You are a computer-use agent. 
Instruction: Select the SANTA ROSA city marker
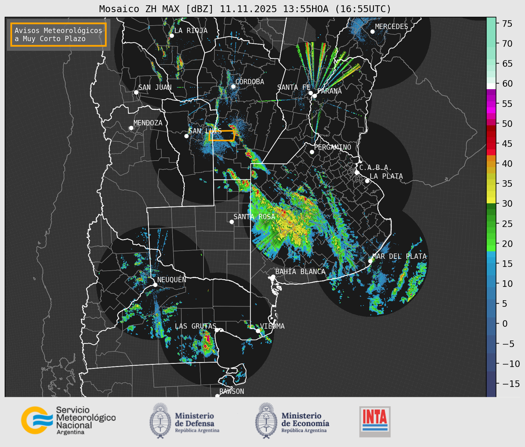[232, 222]
